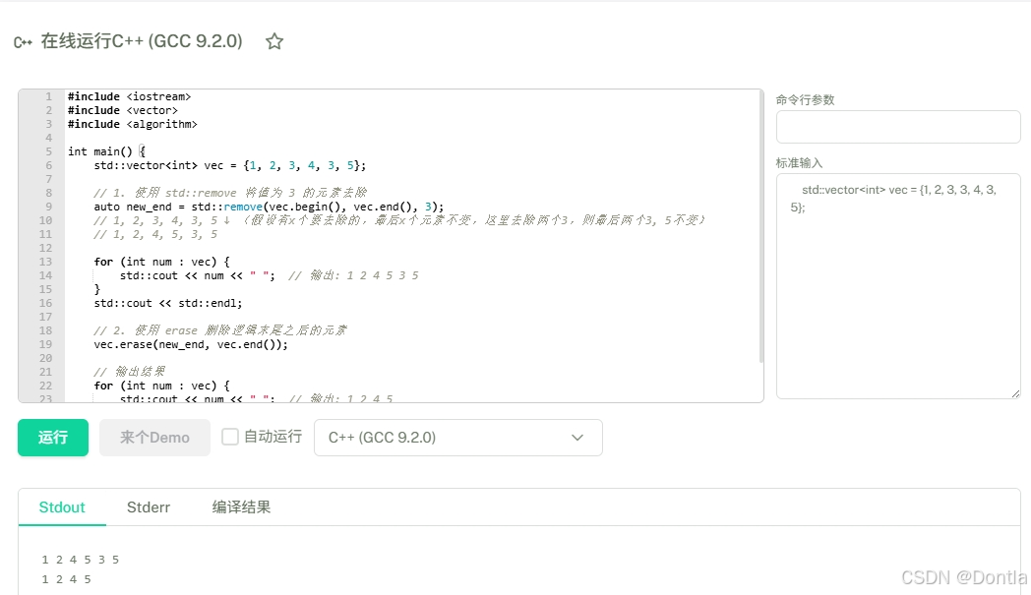Click inside the 标准输入 text area
Image resolution: width=1031 pixels, height=595 pixels.
[x=898, y=286]
